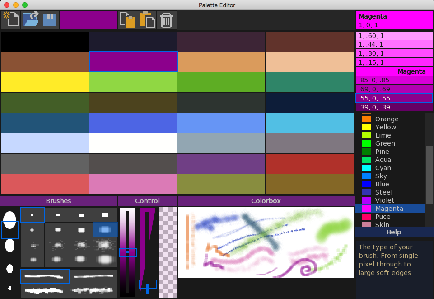Image resolution: width=434 pixels, height=299 pixels.
Task: Open the Help panel header
Action: pos(393,232)
